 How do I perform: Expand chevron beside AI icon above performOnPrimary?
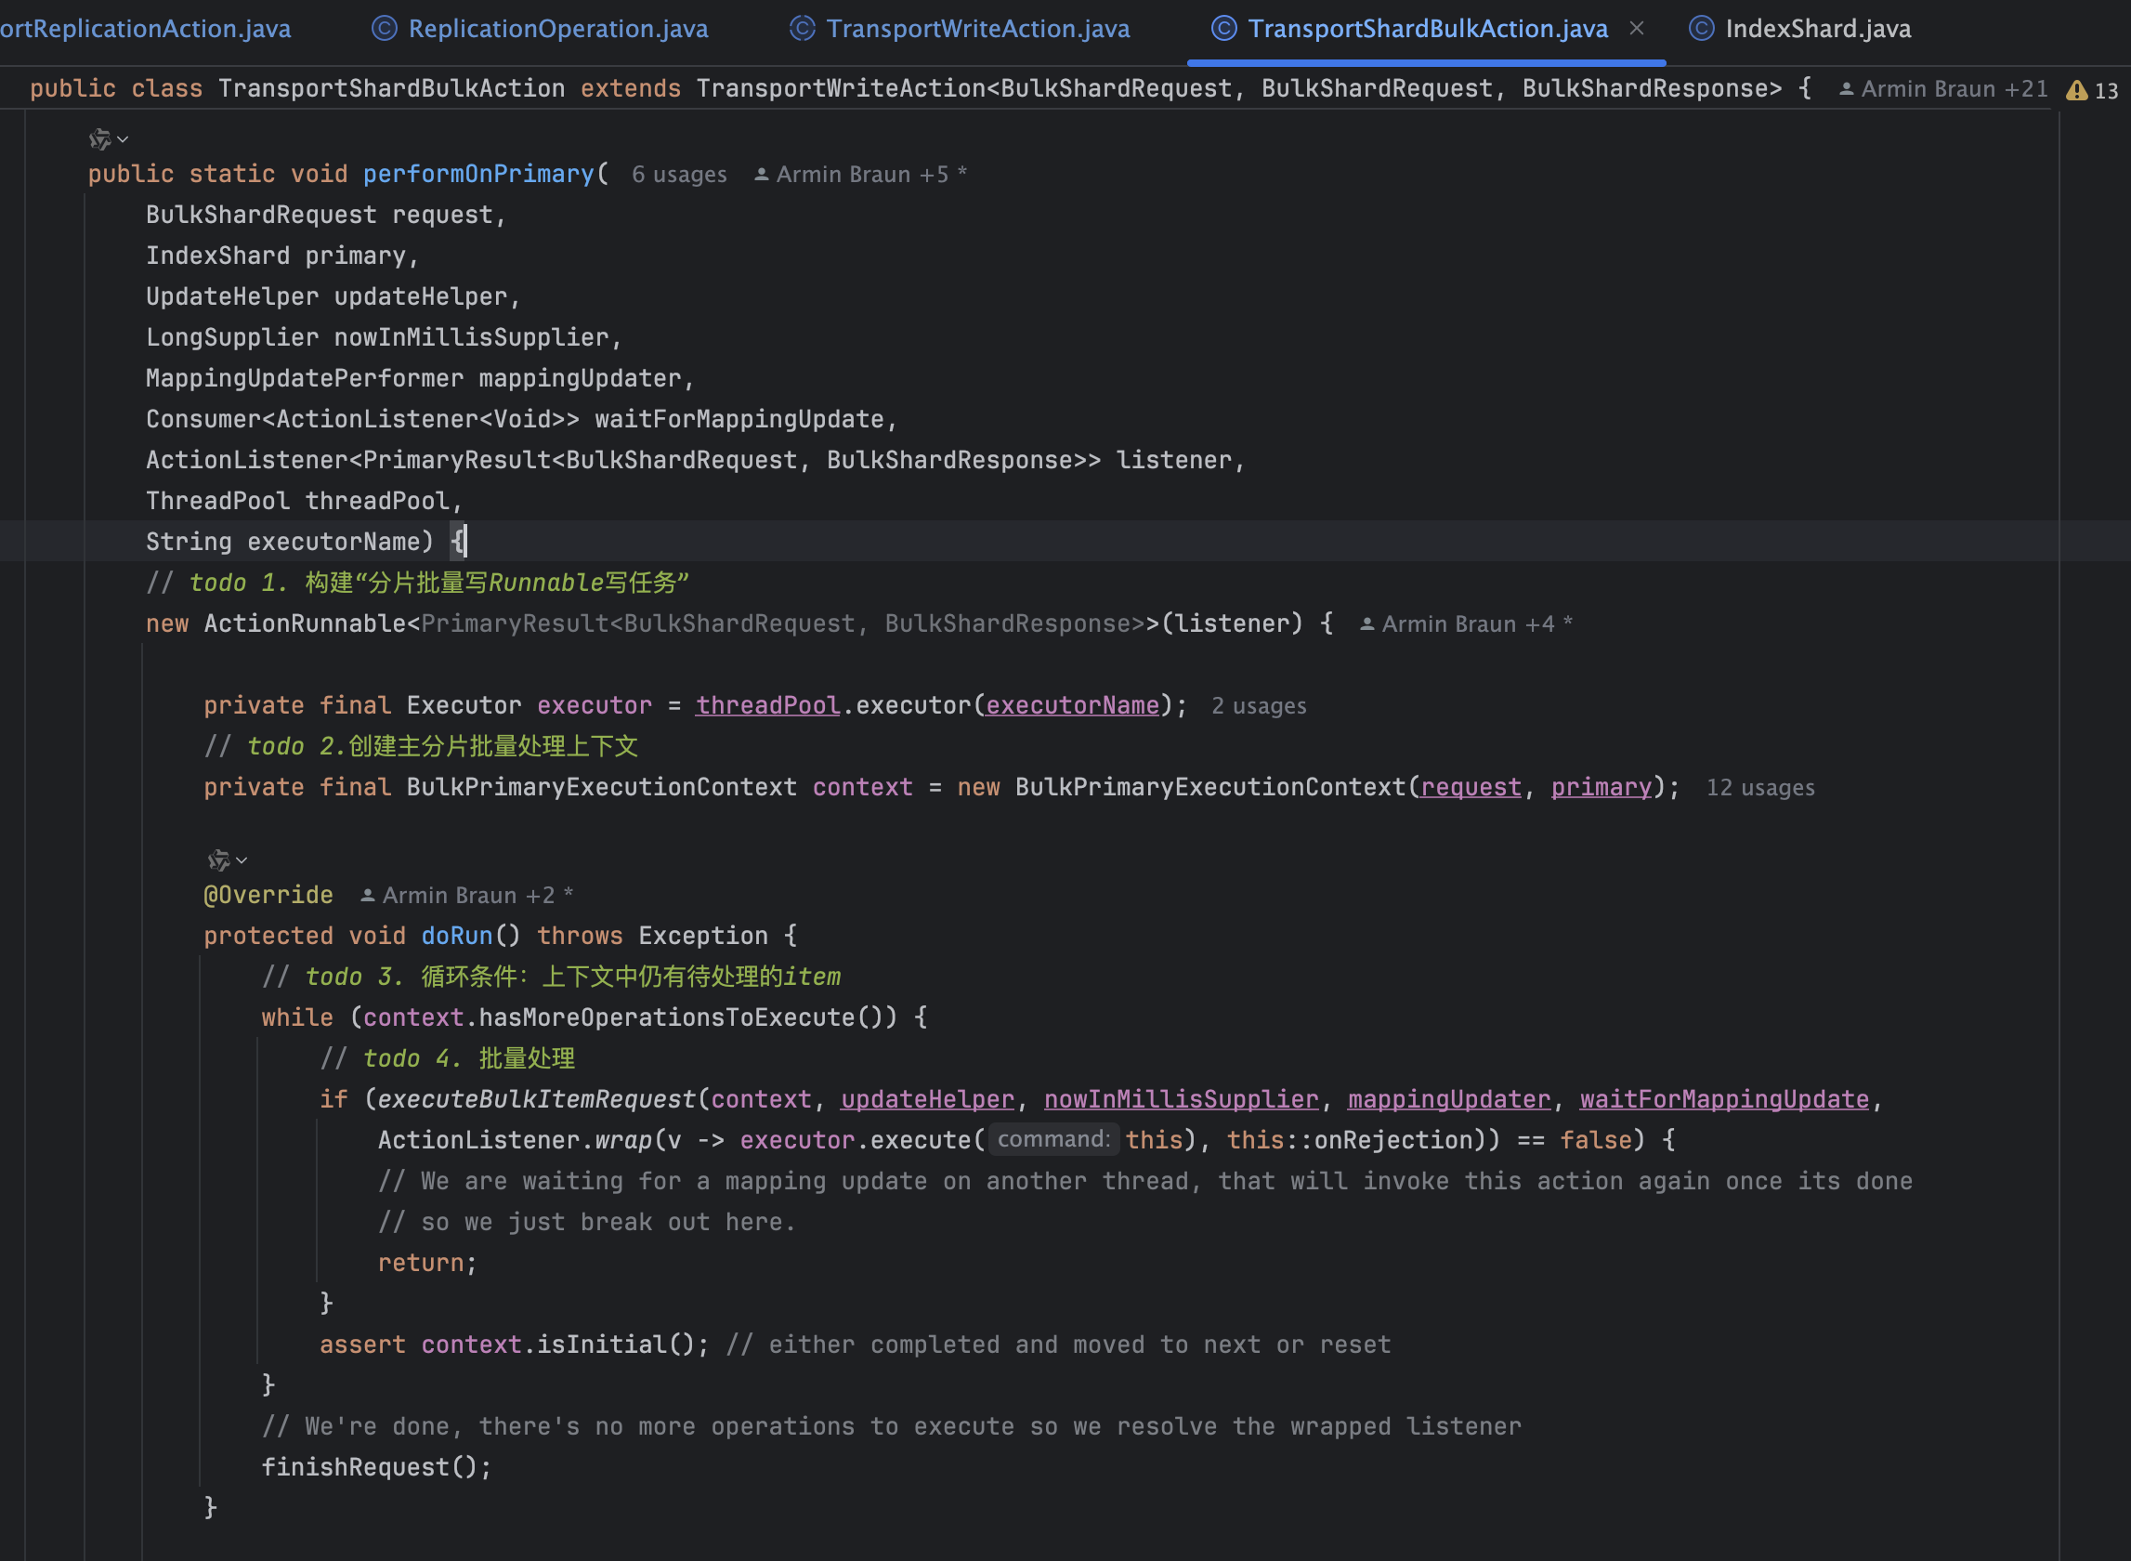pos(123,140)
